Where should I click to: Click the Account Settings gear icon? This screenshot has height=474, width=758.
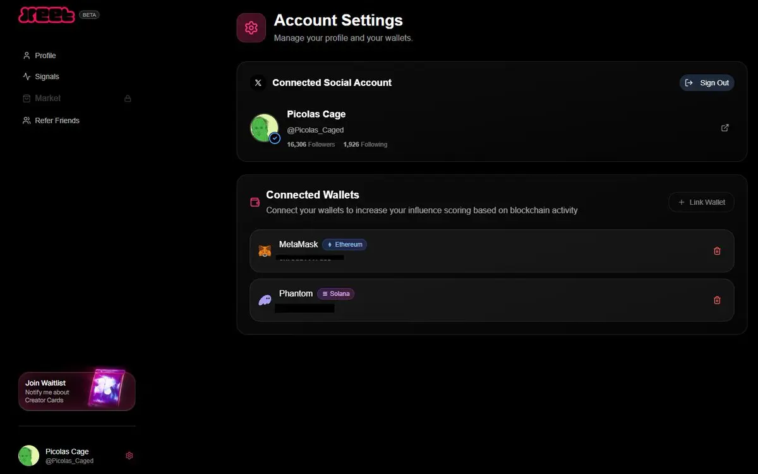251,28
